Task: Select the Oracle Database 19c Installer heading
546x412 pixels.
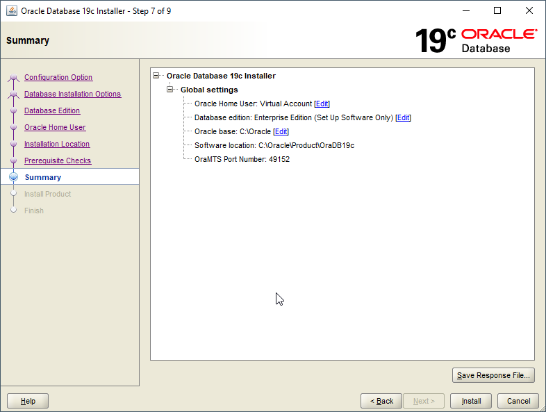Action: [221, 76]
